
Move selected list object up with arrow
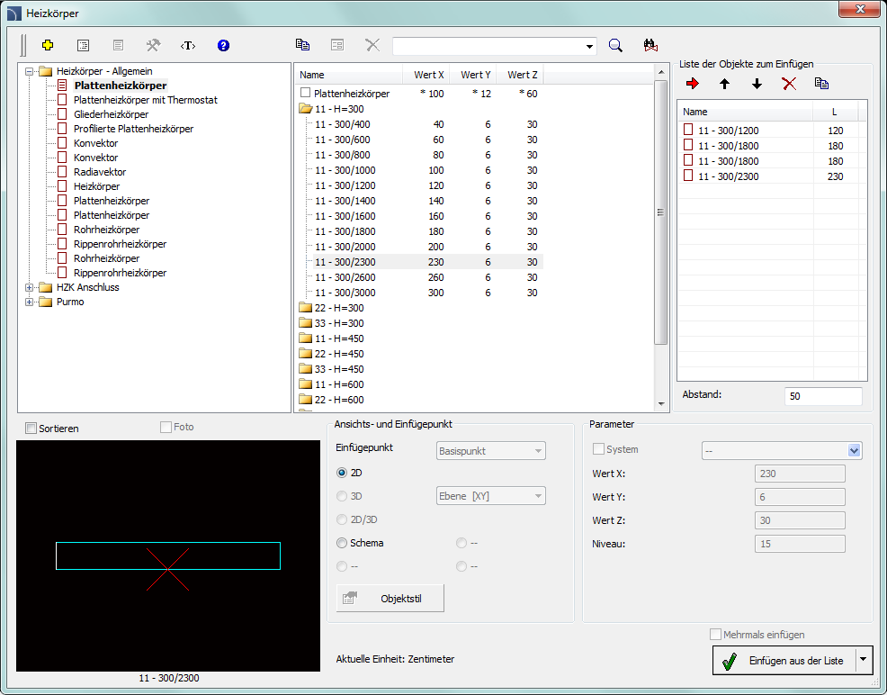[x=724, y=84]
